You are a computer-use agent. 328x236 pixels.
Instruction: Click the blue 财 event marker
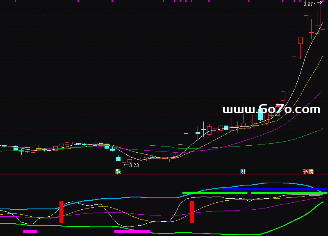pos(243,171)
